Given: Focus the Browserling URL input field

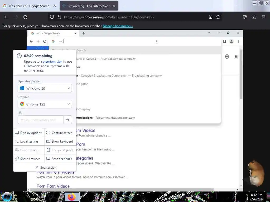Looking at the screenshot, I should click(x=41, y=120).
